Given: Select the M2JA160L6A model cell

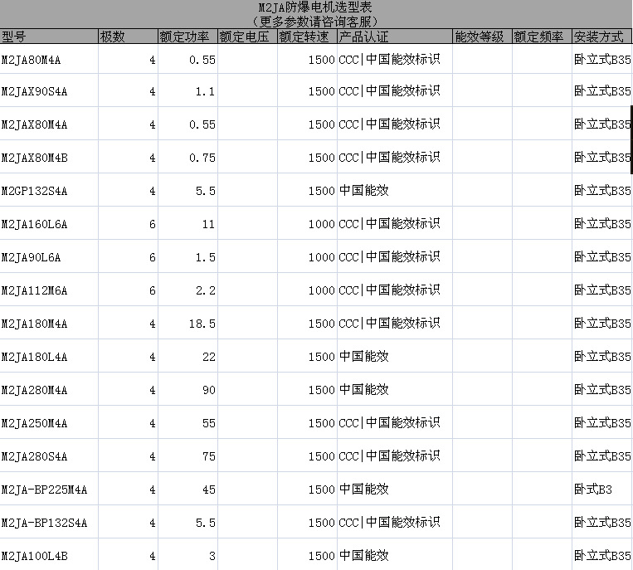Looking at the screenshot, I should pyautogui.click(x=49, y=224).
